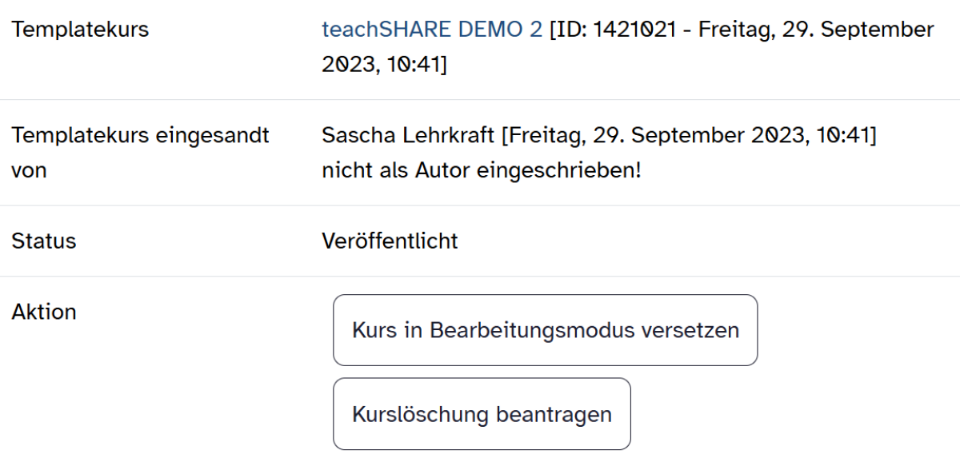Click the topmost Templatekurs row label
The image size is (960, 466).
point(80,30)
